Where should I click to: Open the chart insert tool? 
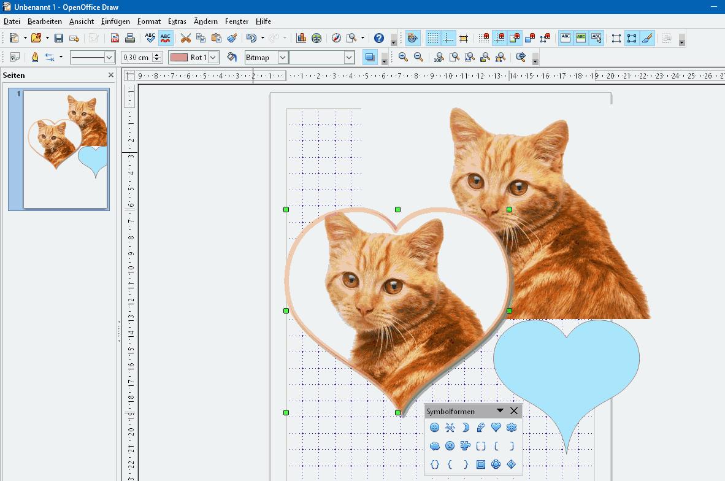tap(301, 38)
